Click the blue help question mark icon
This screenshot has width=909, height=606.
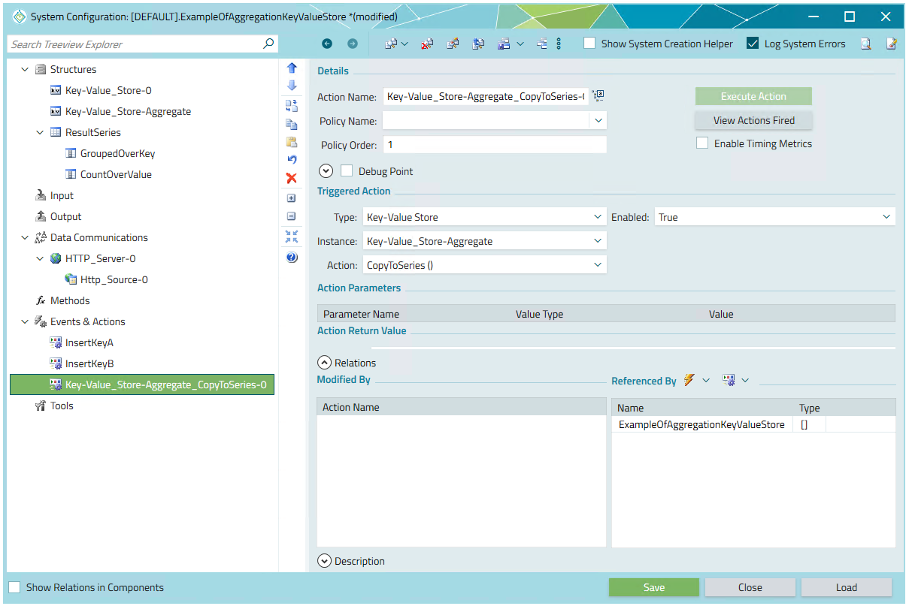(292, 258)
